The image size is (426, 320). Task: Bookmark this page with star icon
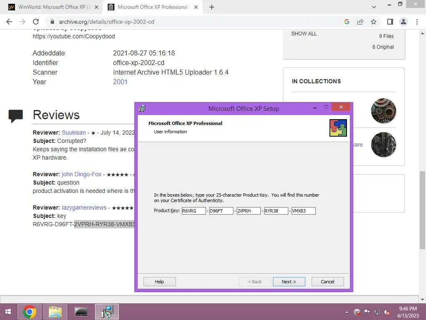pos(374,22)
